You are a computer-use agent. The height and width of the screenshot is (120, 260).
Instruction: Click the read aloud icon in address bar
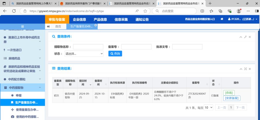(137, 11)
